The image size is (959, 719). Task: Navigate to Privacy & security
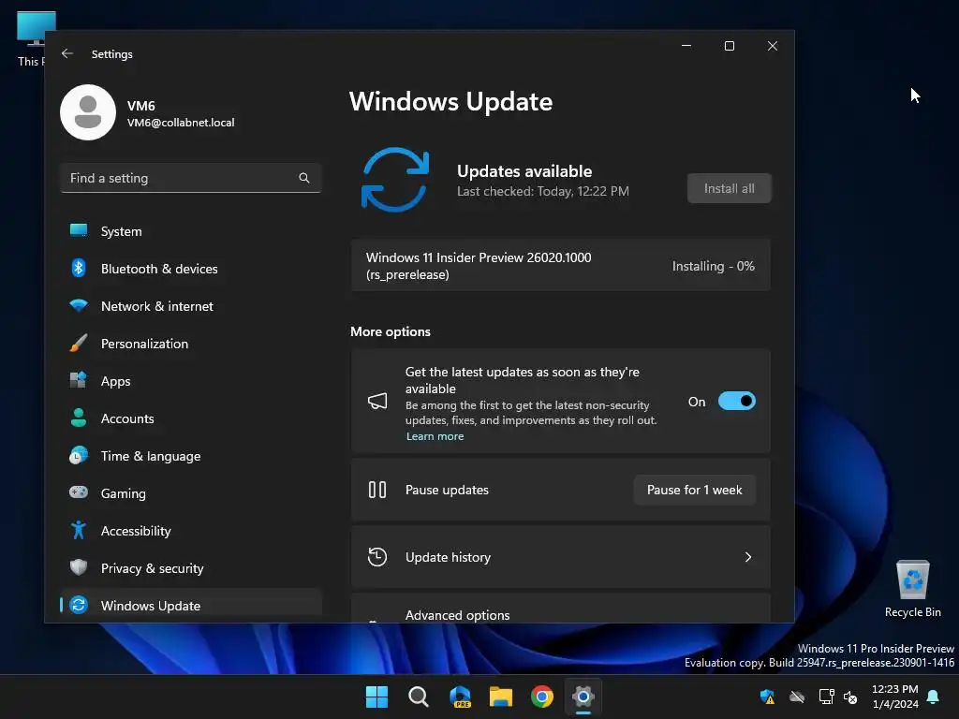(x=191, y=568)
